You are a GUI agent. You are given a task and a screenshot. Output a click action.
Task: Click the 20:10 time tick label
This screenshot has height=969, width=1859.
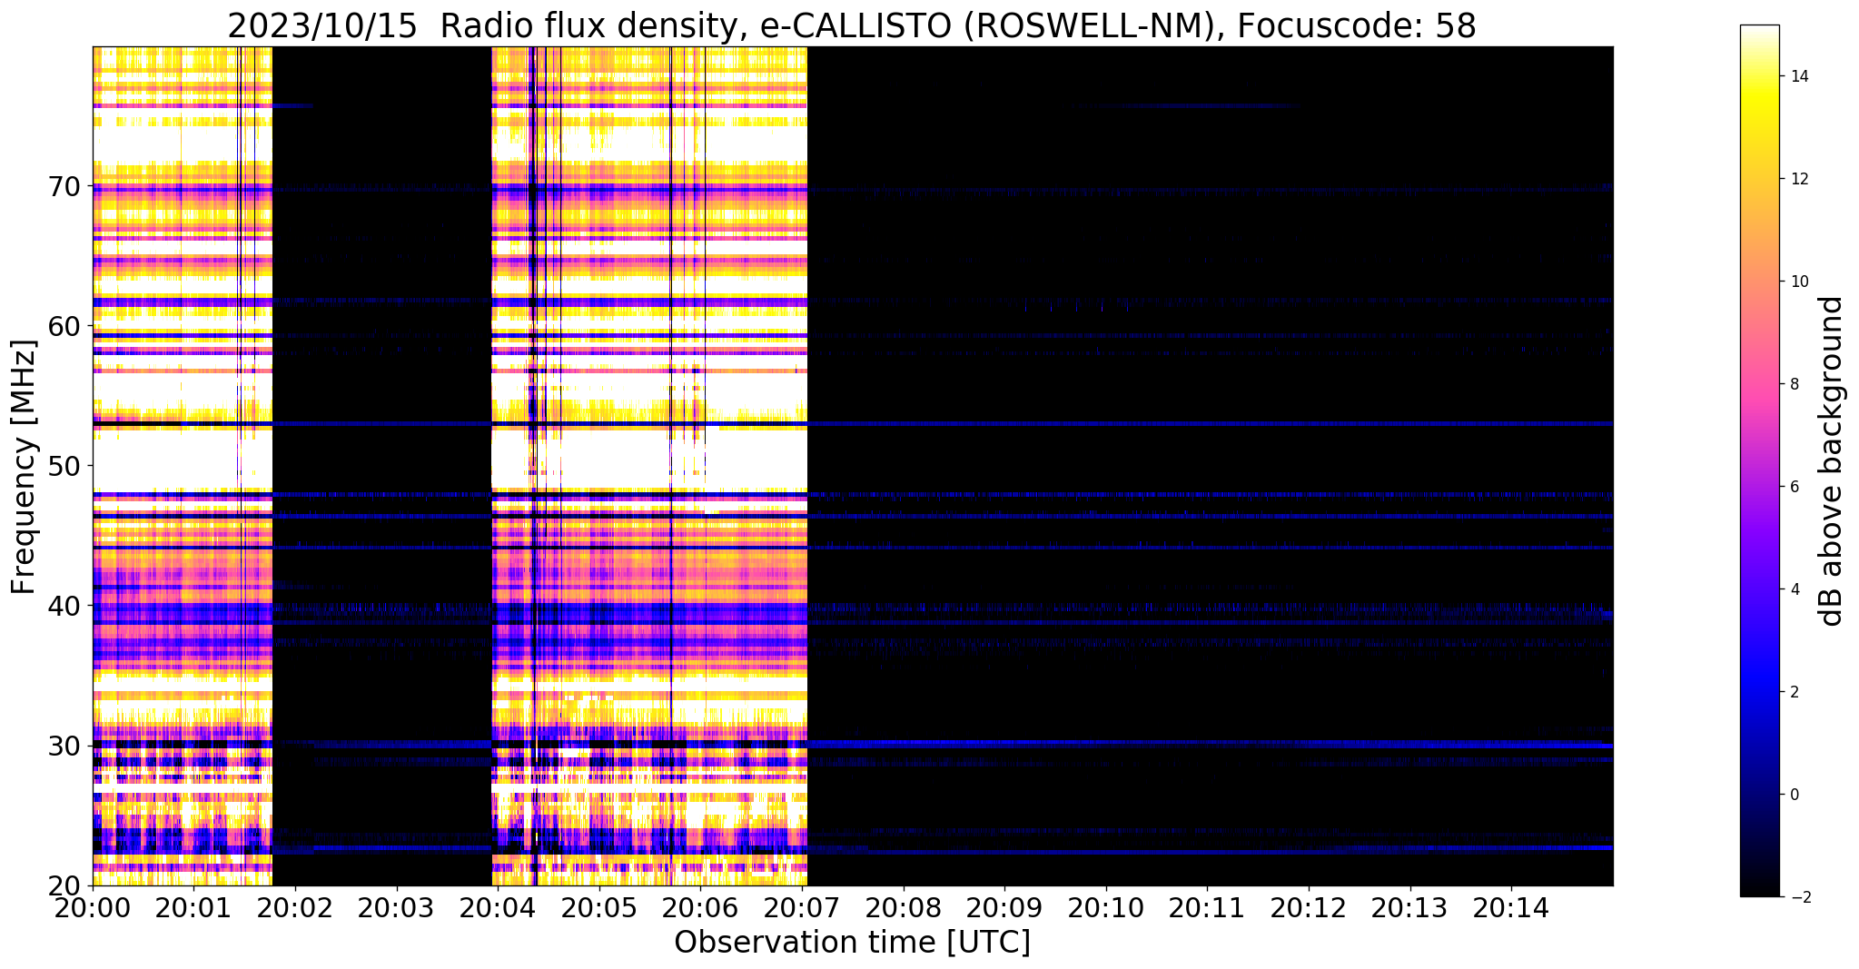pos(1106,906)
